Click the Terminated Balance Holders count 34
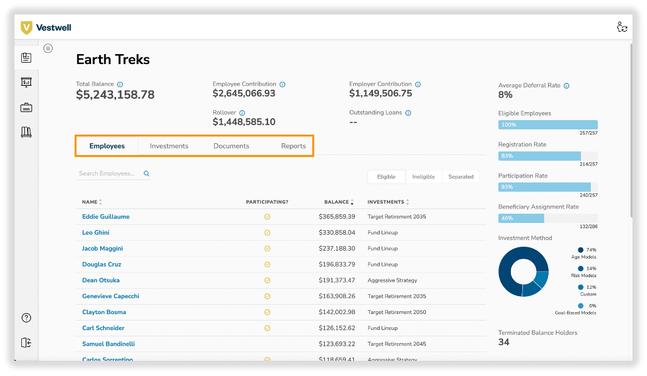 504,342
